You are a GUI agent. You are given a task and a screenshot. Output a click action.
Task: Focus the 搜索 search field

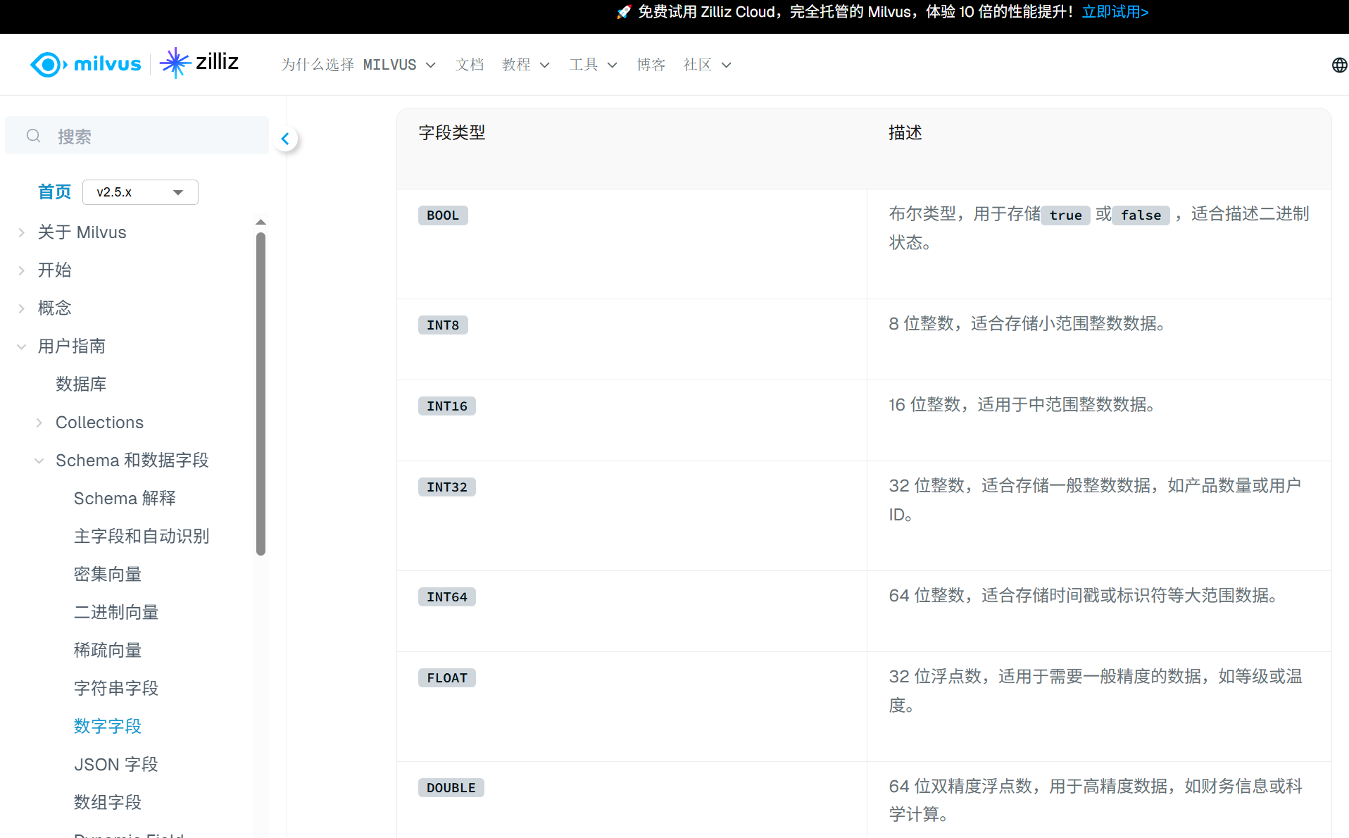[x=137, y=136]
